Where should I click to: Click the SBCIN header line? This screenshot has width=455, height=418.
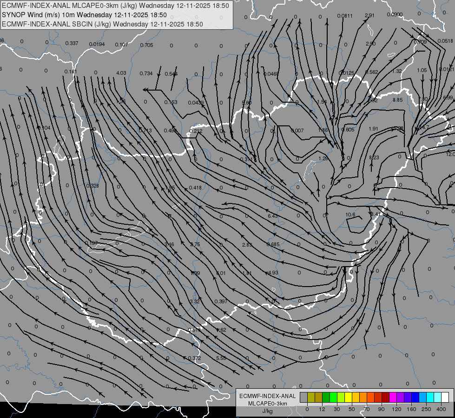(x=102, y=24)
